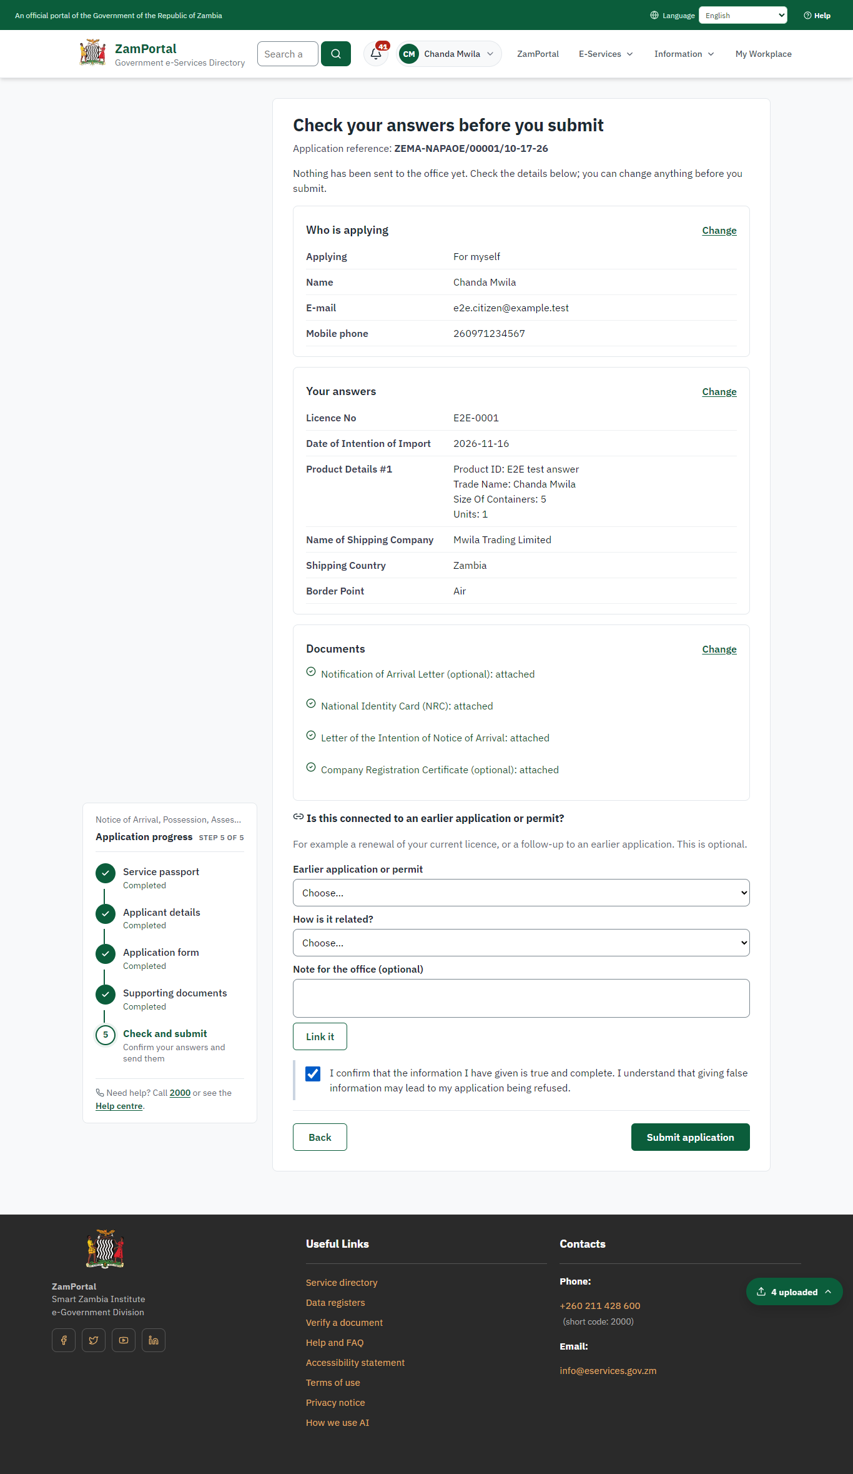The image size is (853, 1474).
Task: Click the Mwila Trading Limited value
Action: (502, 540)
